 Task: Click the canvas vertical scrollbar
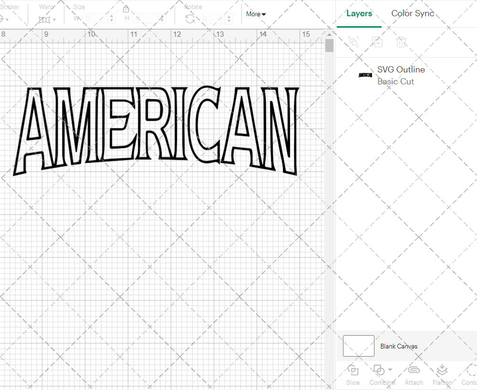[329, 45]
